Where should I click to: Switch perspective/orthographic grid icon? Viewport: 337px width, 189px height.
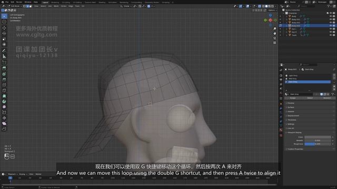(x=275, y=43)
